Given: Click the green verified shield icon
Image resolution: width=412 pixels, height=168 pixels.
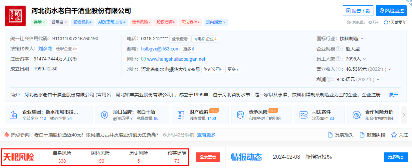Looking at the screenshot, I should click(143, 59).
